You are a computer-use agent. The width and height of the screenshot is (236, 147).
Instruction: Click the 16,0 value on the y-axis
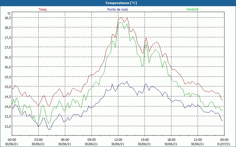point(8,67)
